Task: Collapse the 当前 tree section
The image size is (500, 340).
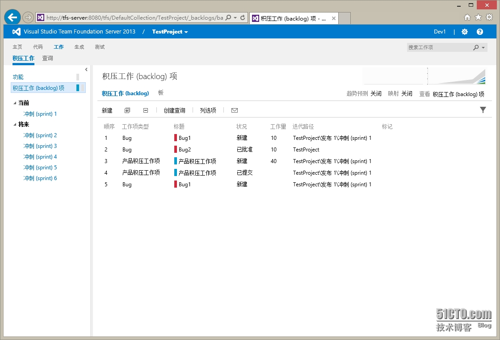Action: pyautogui.click(x=15, y=103)
